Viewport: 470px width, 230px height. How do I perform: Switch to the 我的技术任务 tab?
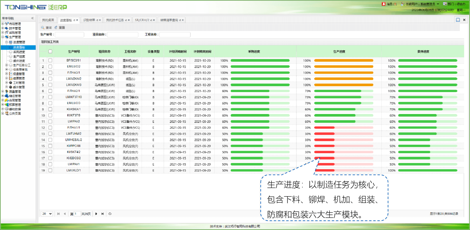pyautogui.click(x=115, y=20)
